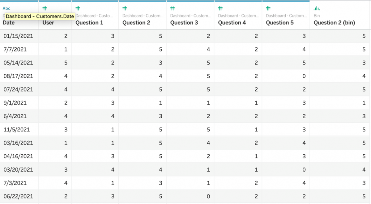
Task: Click the Bin source label above Question 2 (bin)
Action: 316,16
